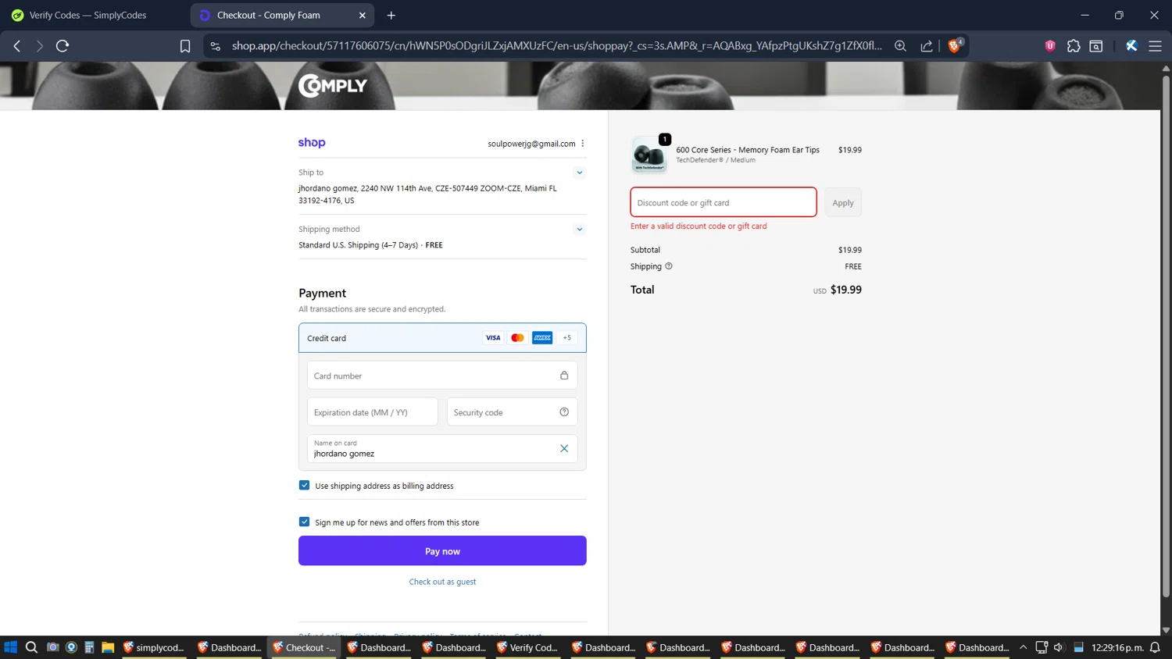Click the product name 600 Core Series

click(748, 150)
